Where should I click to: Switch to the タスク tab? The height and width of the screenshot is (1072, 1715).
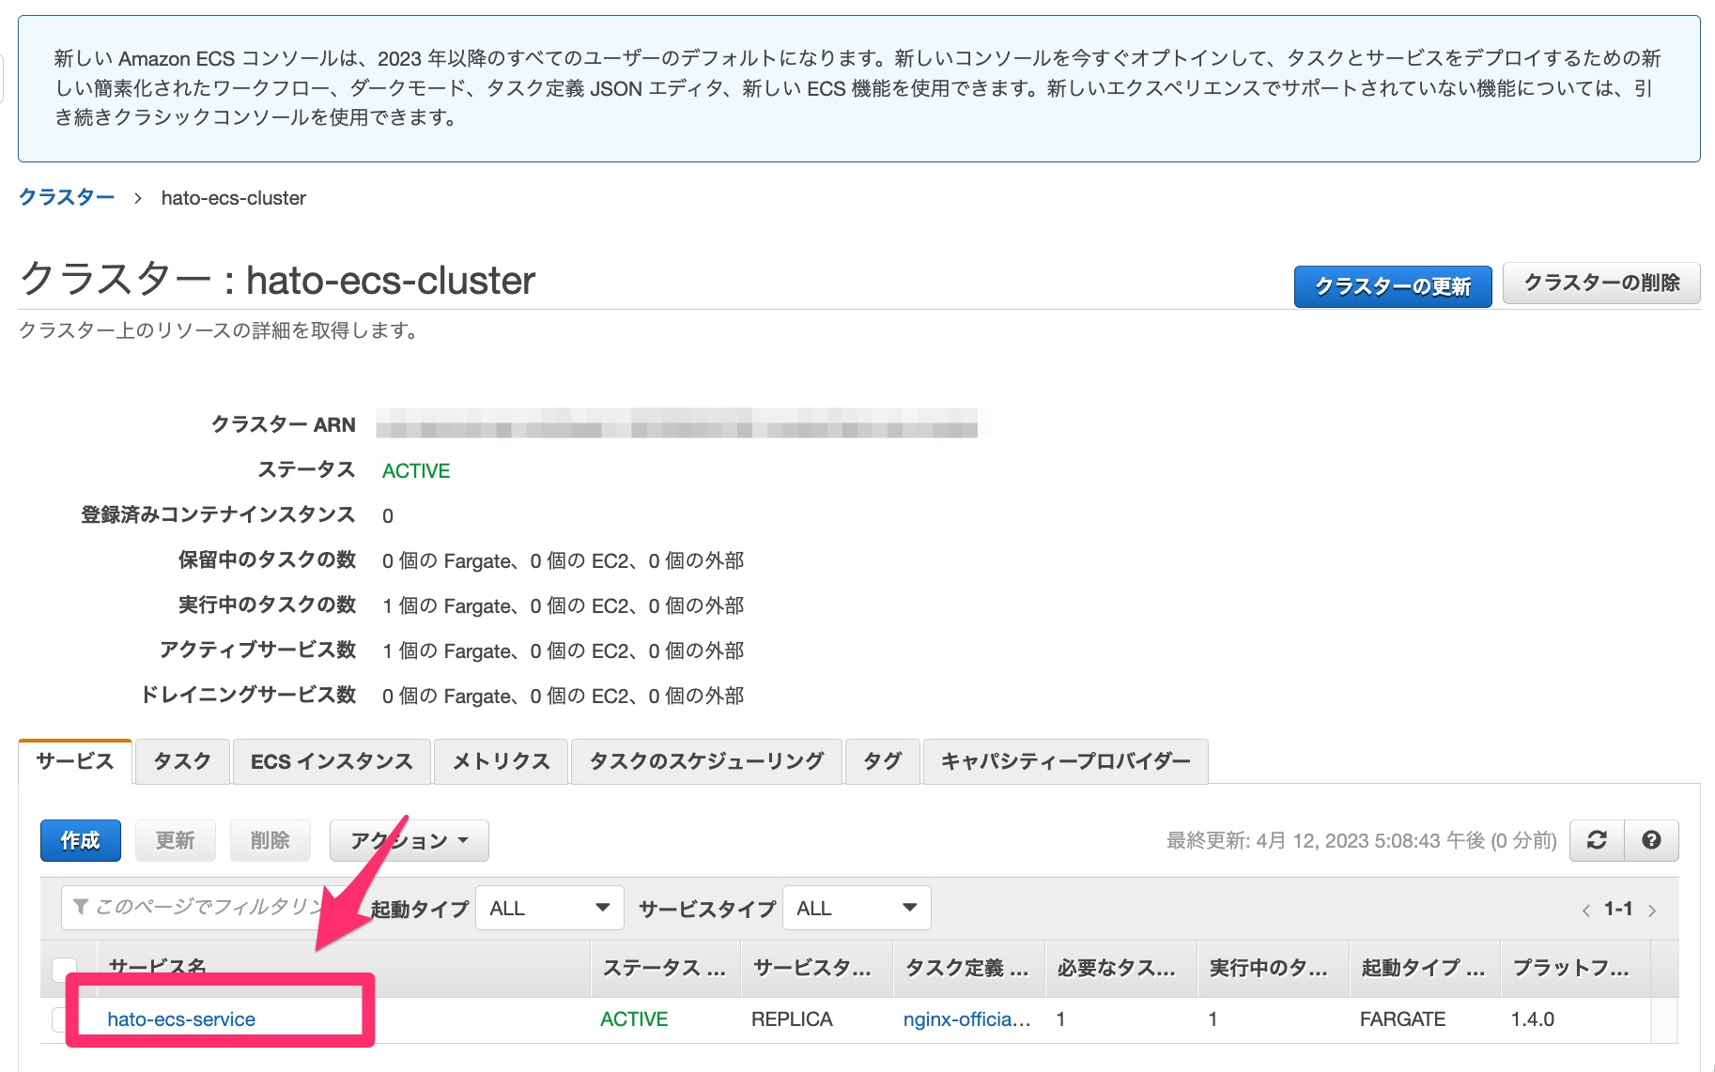180,761
